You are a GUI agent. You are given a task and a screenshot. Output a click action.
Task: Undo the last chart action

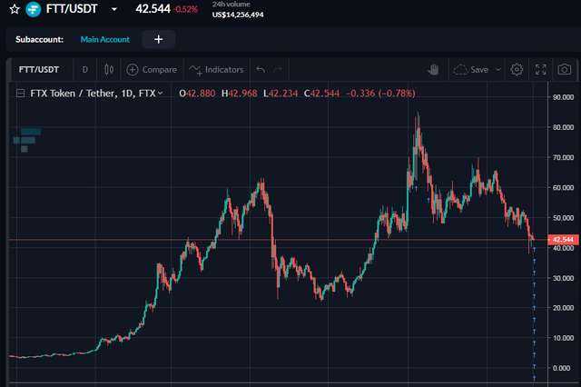point(261,70)
